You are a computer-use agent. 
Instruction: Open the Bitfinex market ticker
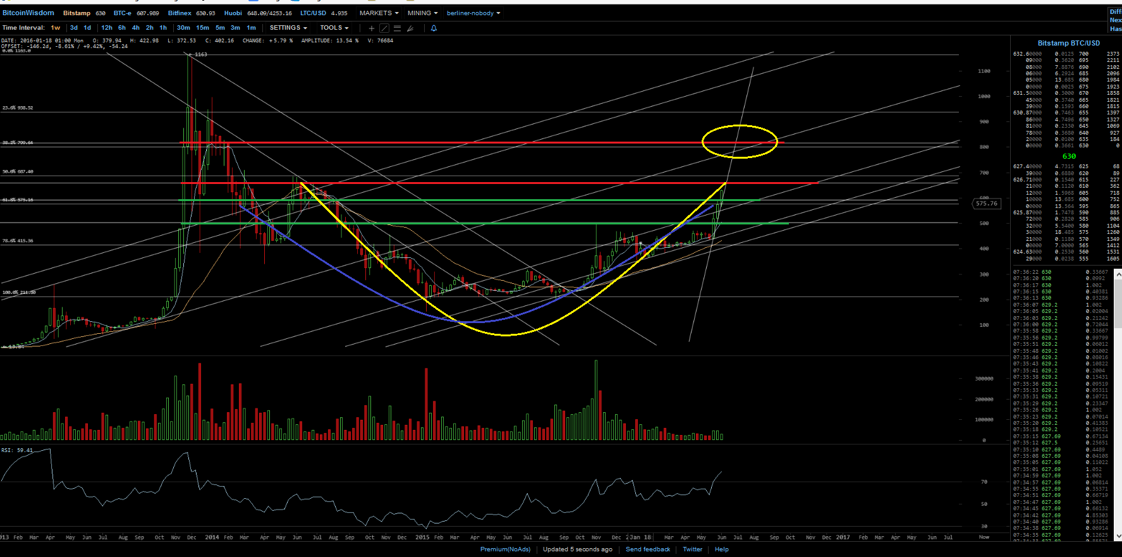[192, 13]
